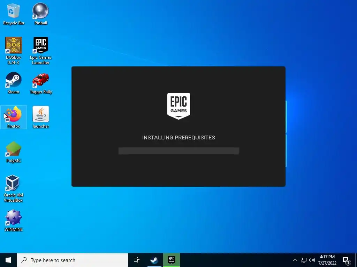Screen dimensions: 357x267
Task: Open the network status tray icon
Action: point(304,260)
